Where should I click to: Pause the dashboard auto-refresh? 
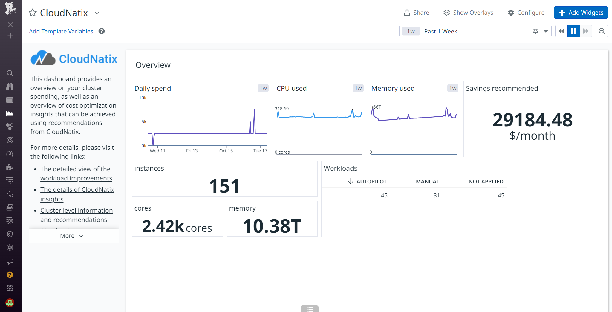pyautogui.click(x=573, y=31)
